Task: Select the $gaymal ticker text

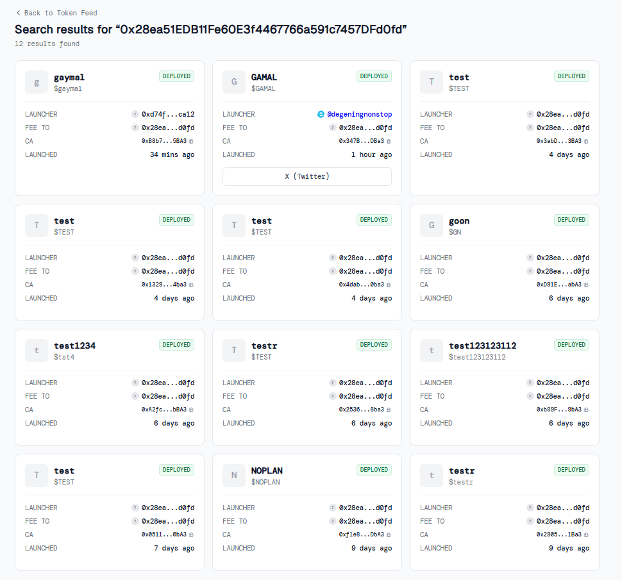Action: [x=68, y=88]
